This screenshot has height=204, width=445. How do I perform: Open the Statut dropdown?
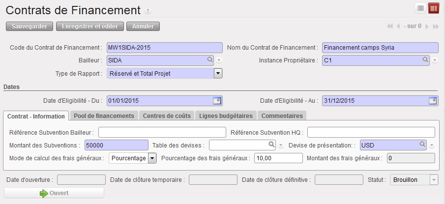[434, 180]
